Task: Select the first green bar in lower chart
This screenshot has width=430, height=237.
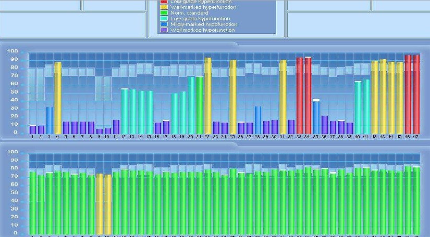Action: [x=32, y=203]
